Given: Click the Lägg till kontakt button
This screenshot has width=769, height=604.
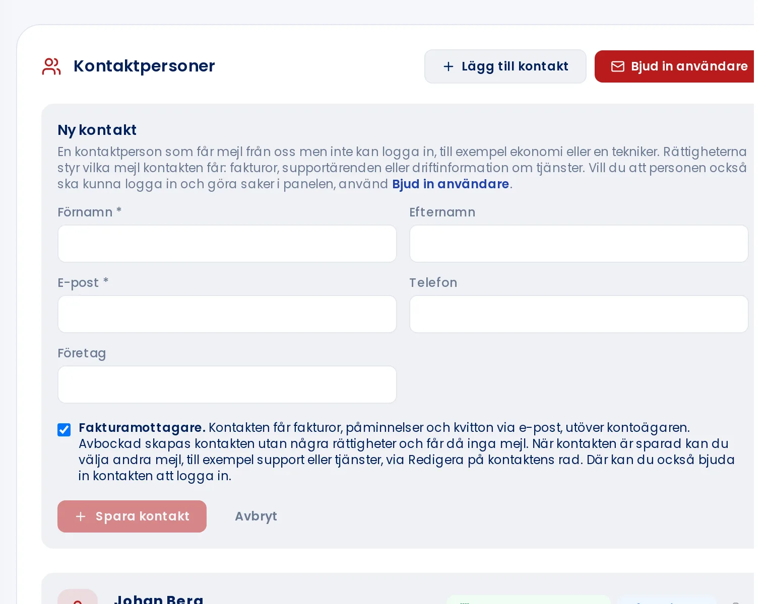Looking at the screenshot, I should (x=505, y=66).
